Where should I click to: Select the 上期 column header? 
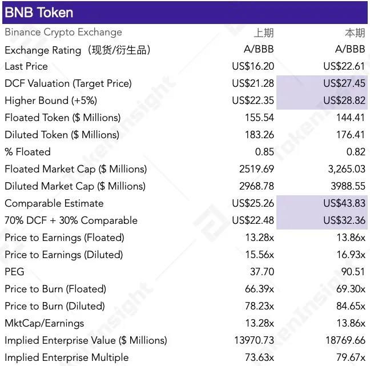click(x=264, y=33)
